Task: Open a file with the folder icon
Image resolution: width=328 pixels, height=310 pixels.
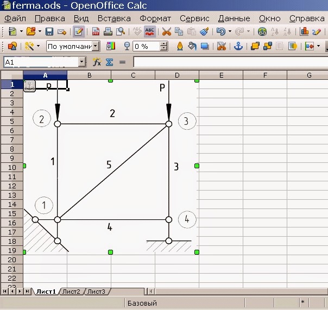Action: 31,32
